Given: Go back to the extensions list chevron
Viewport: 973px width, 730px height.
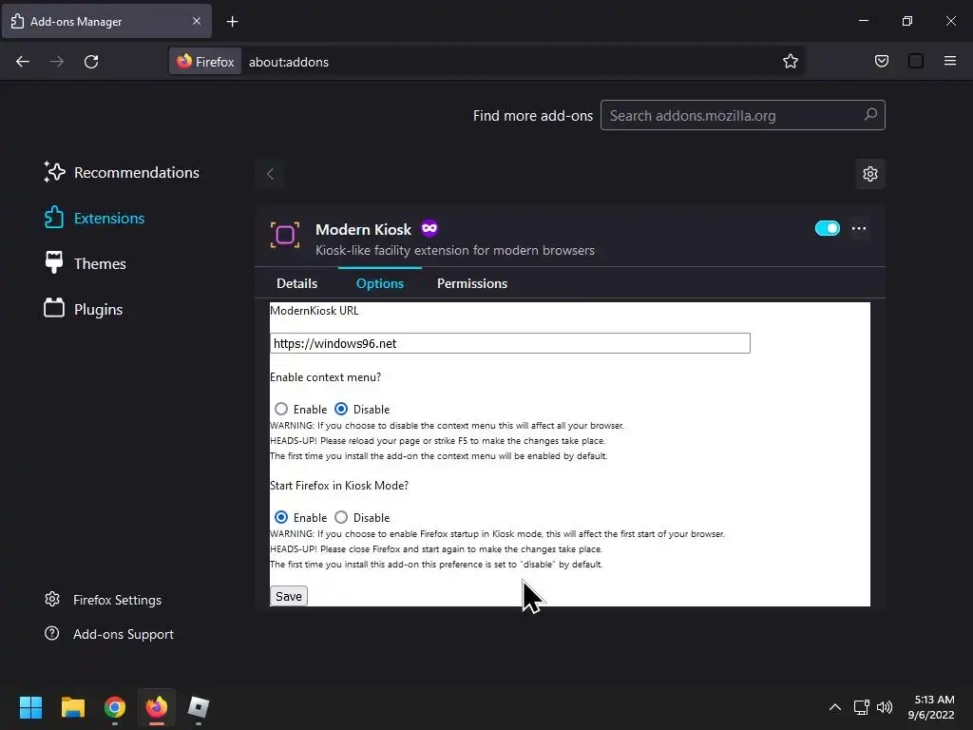Looking at the screenshot, I should [270, 174].
